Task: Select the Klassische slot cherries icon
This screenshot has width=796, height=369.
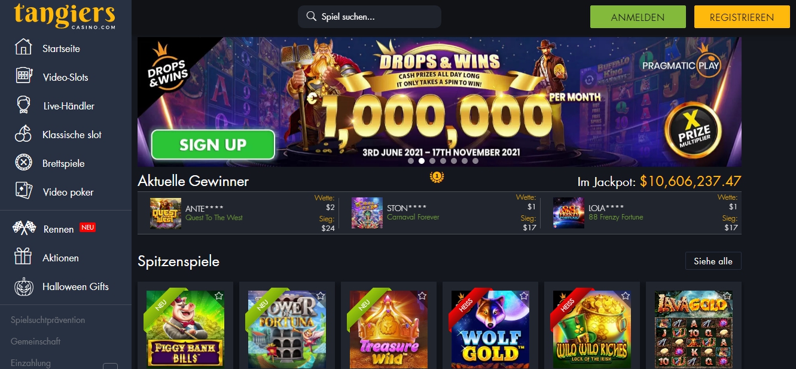Action: pyautogui.click(x=23, y=135)
